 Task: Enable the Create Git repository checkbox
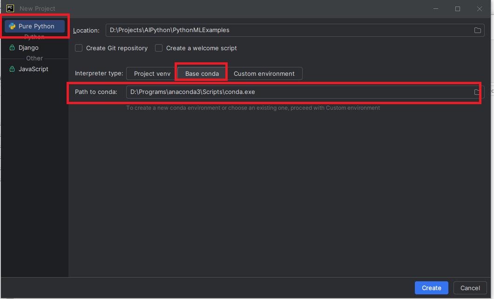click(x=79, y=48)
